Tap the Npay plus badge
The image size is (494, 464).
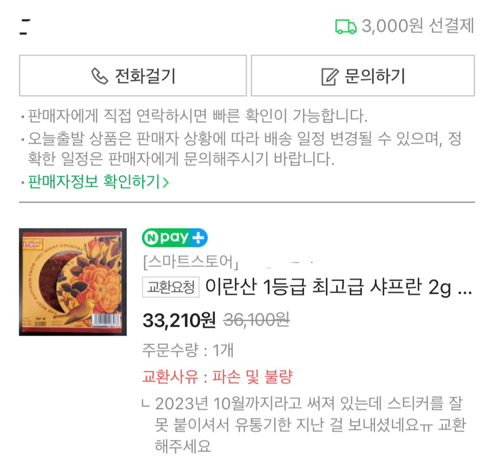pyautogui.click(x=175, y=237)
